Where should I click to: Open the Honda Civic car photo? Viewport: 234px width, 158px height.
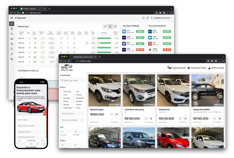[173, 90]
